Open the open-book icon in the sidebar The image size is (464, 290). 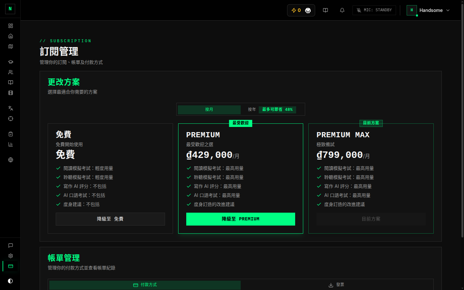click(11, 82)
